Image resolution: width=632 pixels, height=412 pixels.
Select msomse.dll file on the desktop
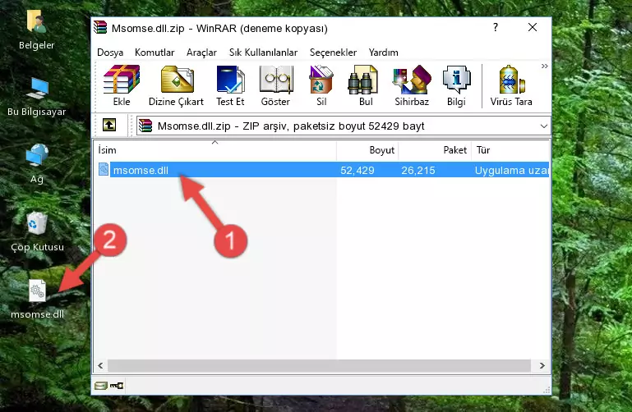[37, 300]
